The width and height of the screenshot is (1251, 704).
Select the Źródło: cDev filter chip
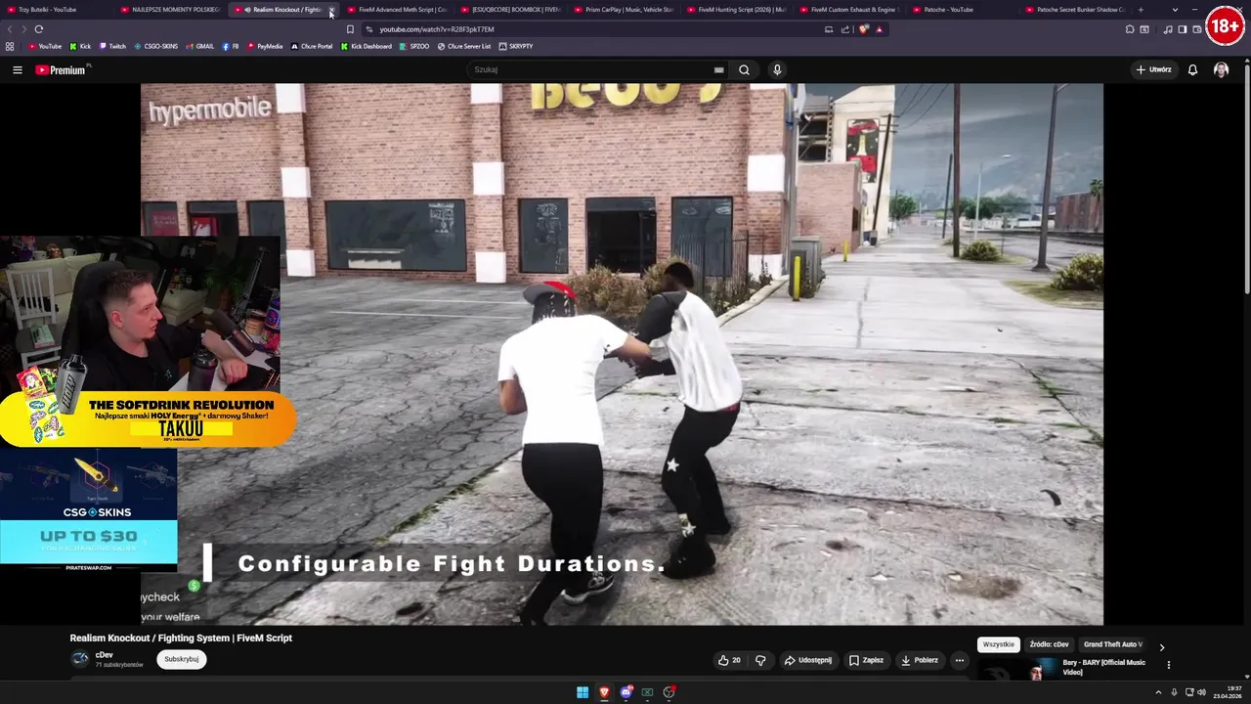(x=1049, y=644)
